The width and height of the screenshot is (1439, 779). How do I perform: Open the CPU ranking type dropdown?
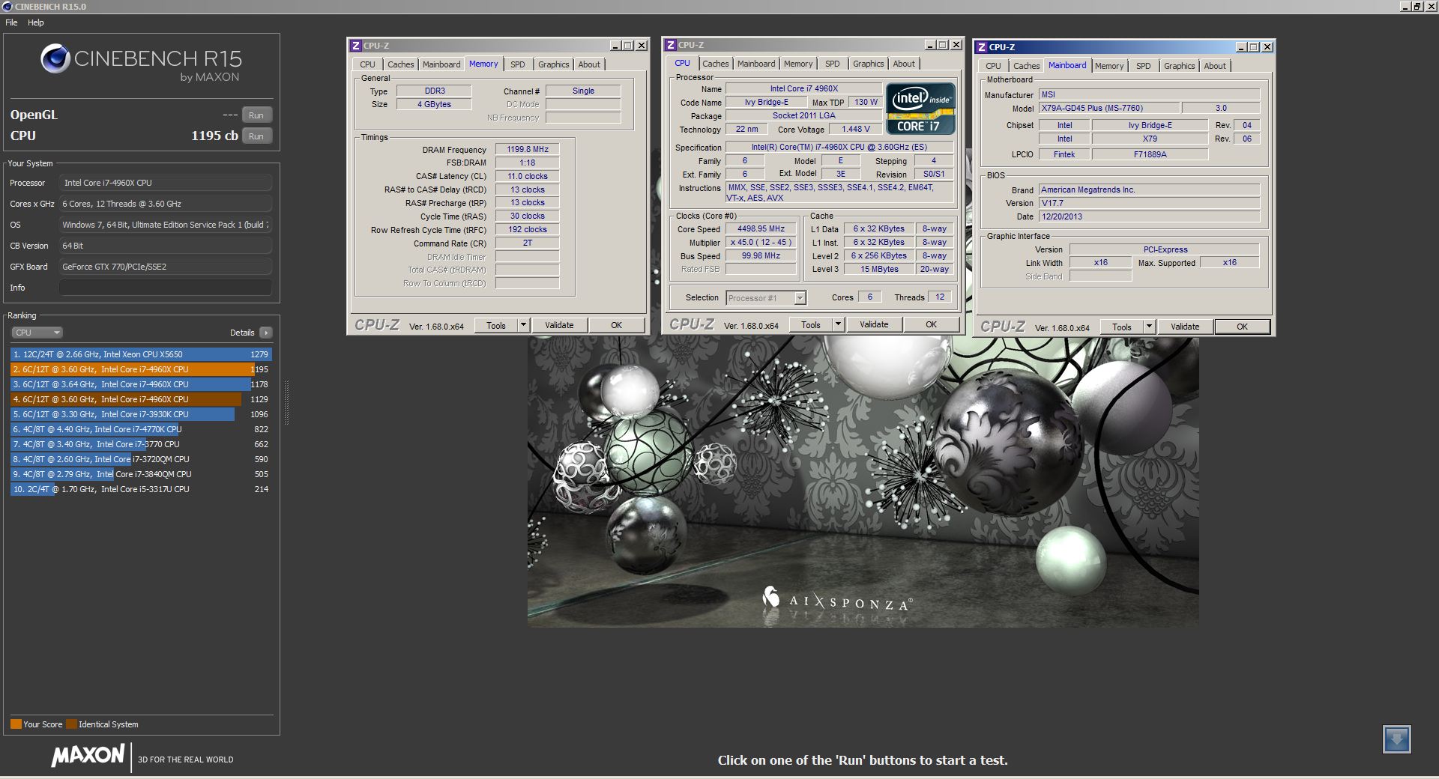pos(36,333)
